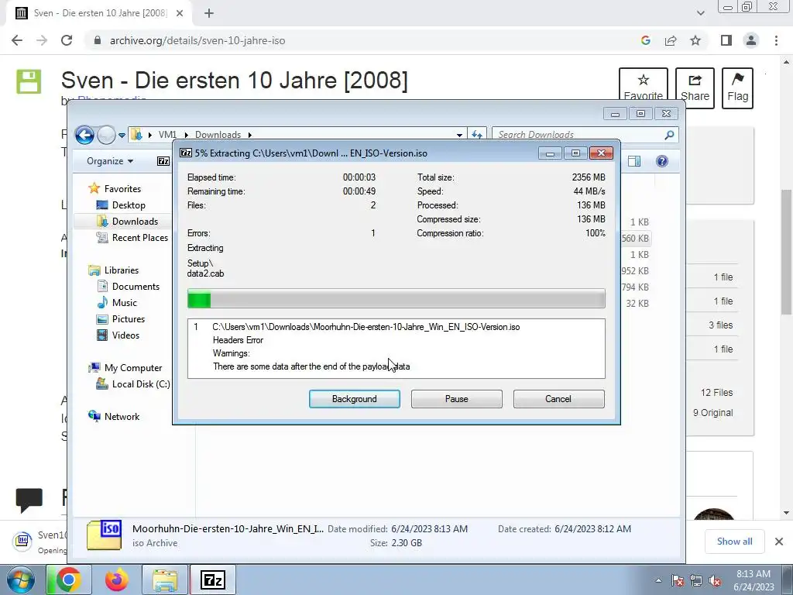Click in the Search Downloads field
Image resolution: width=793 pixels, height=595 pixels.
579,135
